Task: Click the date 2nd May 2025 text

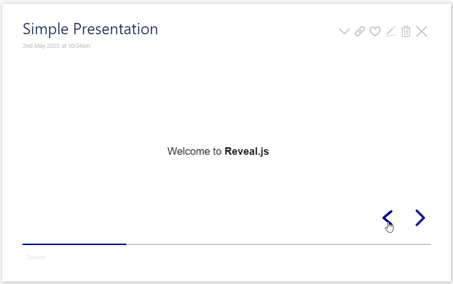Action: (56, 46)
